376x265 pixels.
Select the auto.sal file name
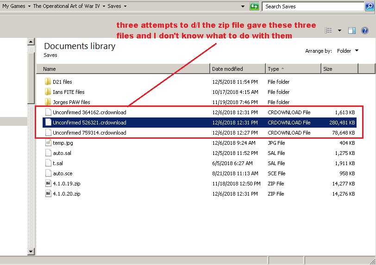click(62, 153)
